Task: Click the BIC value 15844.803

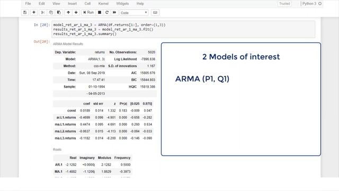Action: tap(148, 80)
